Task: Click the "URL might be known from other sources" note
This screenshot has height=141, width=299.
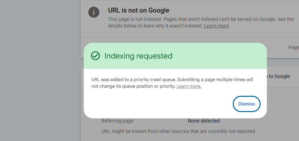Action: (178, 131)
